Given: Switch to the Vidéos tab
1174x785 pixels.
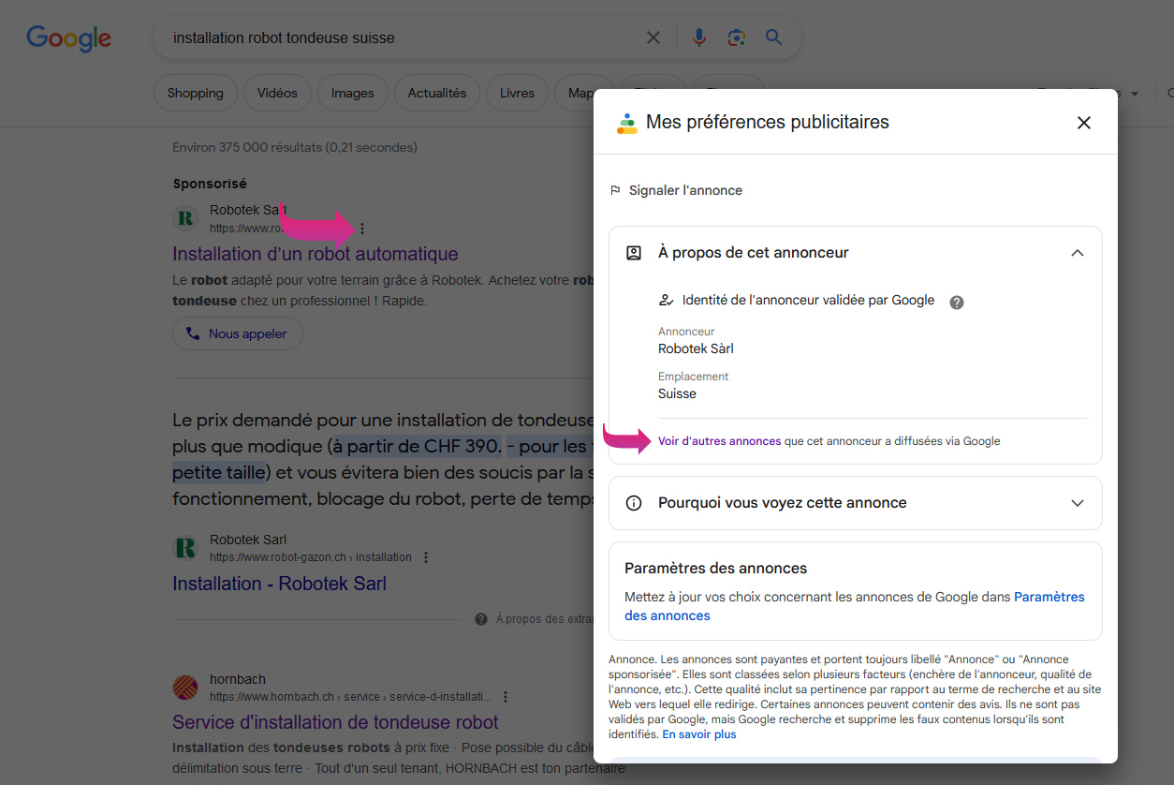Looking at the screenshot, I should (x=277, y=93).
